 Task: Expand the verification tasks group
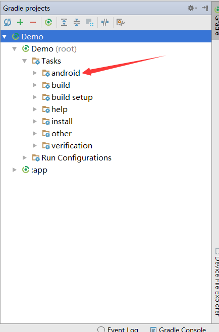35,146
